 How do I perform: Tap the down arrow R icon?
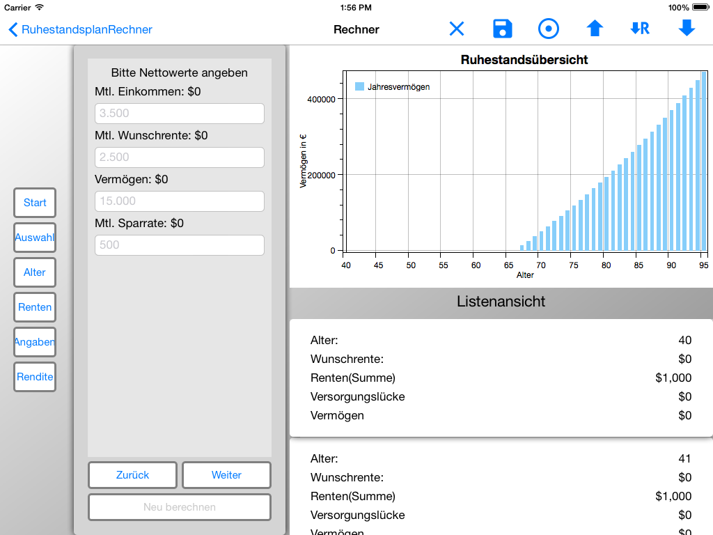[x=640, y=29]
